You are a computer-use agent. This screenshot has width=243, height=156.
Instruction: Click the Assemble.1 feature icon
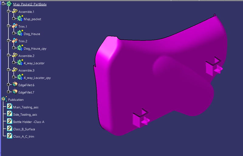click(x=15, y=11)
